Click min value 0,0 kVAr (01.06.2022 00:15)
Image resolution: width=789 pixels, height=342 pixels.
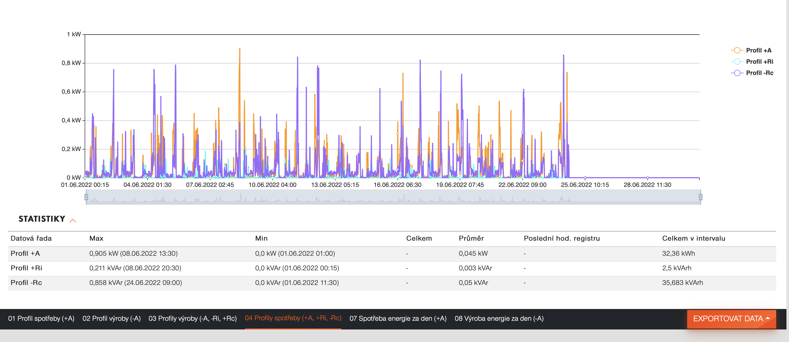tap(297, 268)
